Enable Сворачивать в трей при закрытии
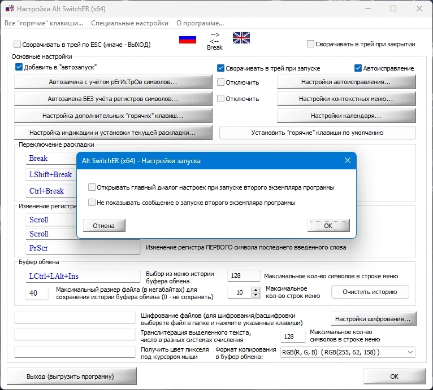This screenshot has height=390, width=433. (310, 44)
